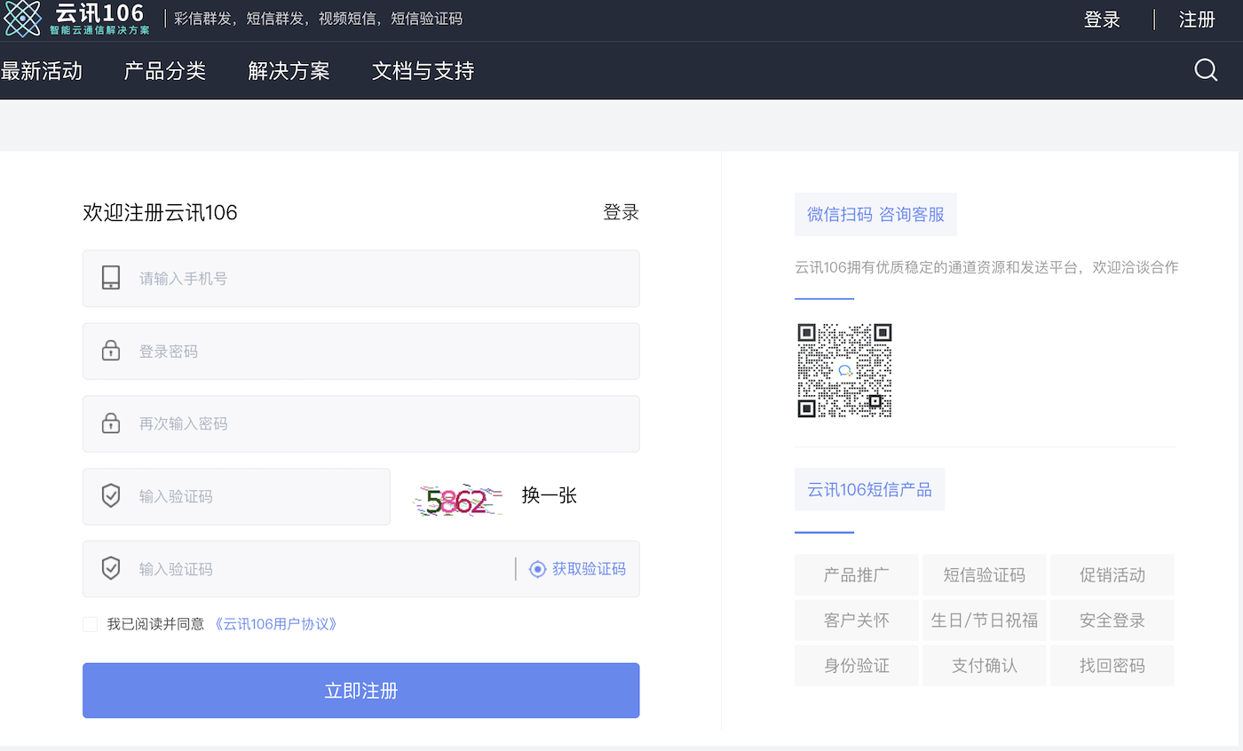Viewport: 1243px width, 751px height.
Task: Select the 云讯106短信产品 tab
Action: (x=869, y=489)
